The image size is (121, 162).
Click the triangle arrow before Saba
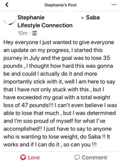[x=83, y=18]
